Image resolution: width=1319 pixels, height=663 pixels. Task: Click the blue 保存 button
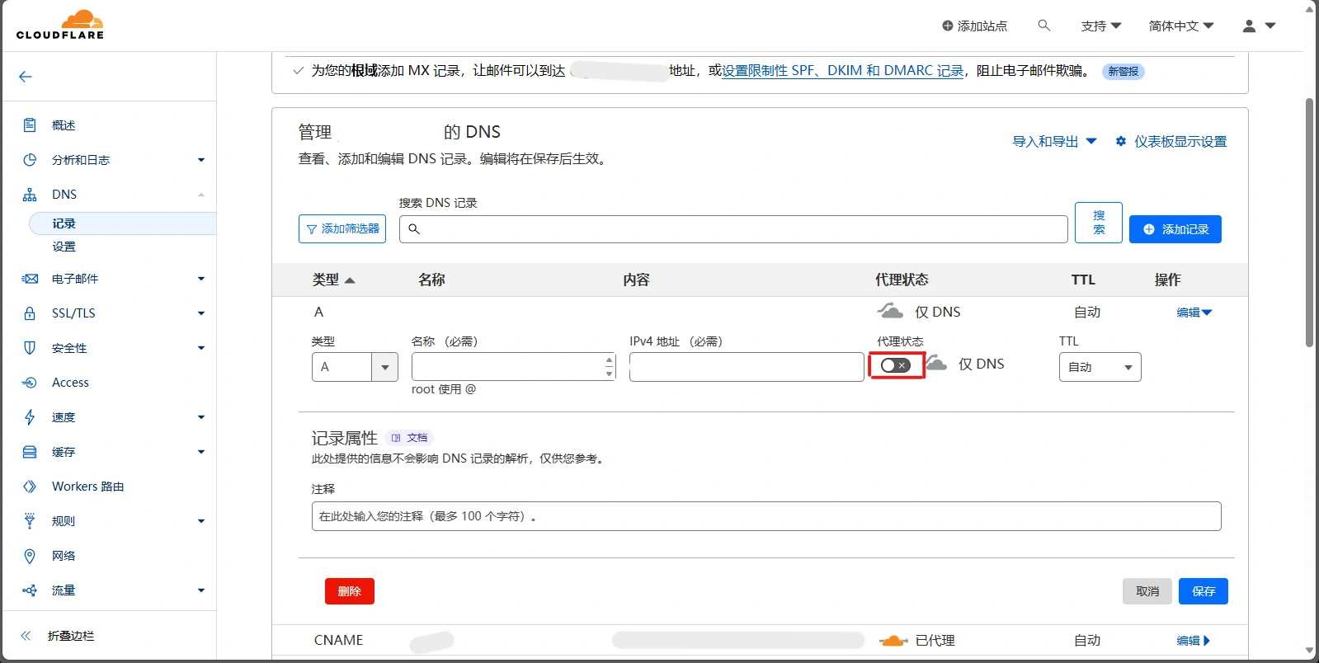pyautogui.click(x=1204, y=591)
